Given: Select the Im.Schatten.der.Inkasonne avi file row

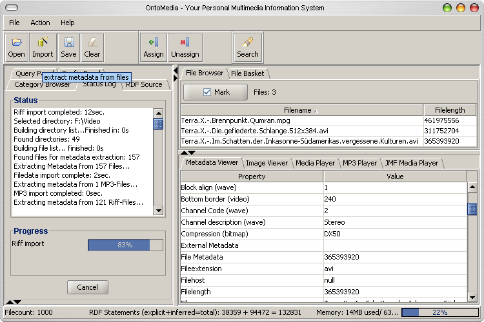Looking at the screenshot, I should 328,141.
